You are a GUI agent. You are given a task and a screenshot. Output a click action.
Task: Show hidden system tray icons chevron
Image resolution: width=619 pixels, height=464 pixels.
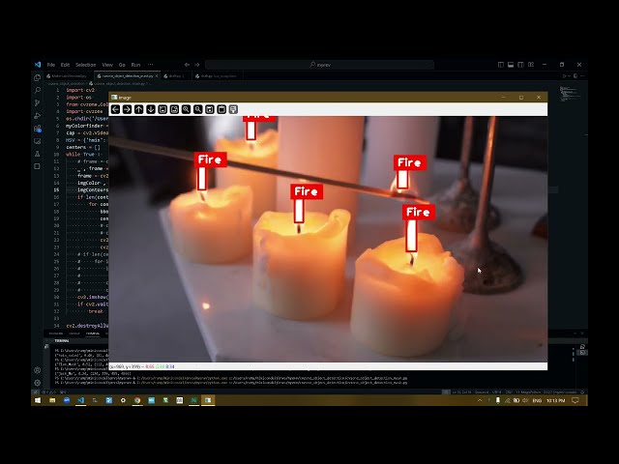coord(480,400)
